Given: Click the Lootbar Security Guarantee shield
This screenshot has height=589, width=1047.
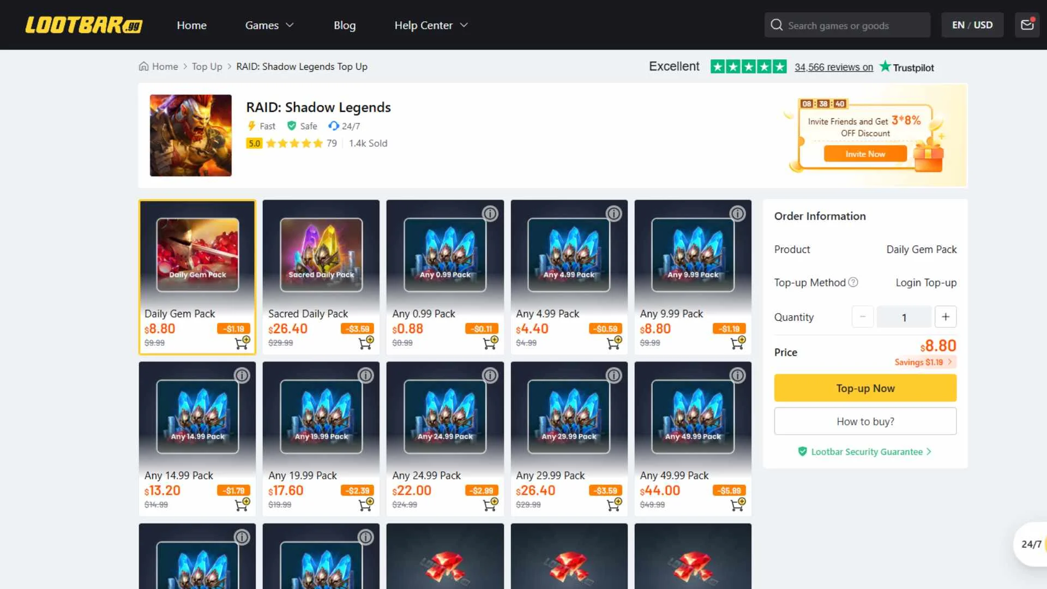Looking at the screenshot, I should pyautogui.click(x=802, y=452).
